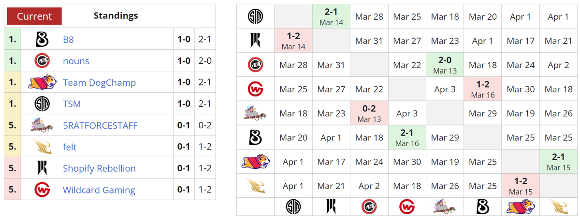Screen dimensions: 580x220
Task: Select the Current tab above standings
Action: coord(34,16)
